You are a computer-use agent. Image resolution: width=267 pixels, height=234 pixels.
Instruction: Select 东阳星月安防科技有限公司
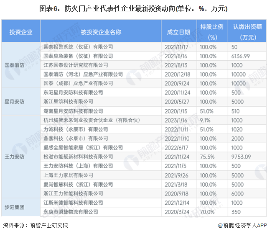(73, 93)
